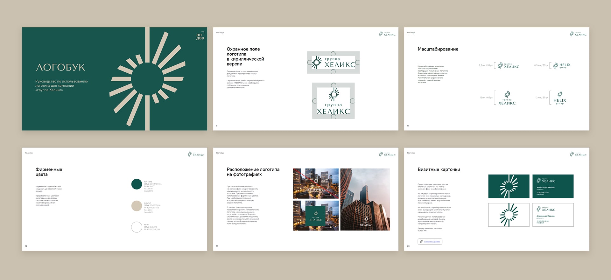Pick the beige #cbc1af color swatch

coord(137,206)
